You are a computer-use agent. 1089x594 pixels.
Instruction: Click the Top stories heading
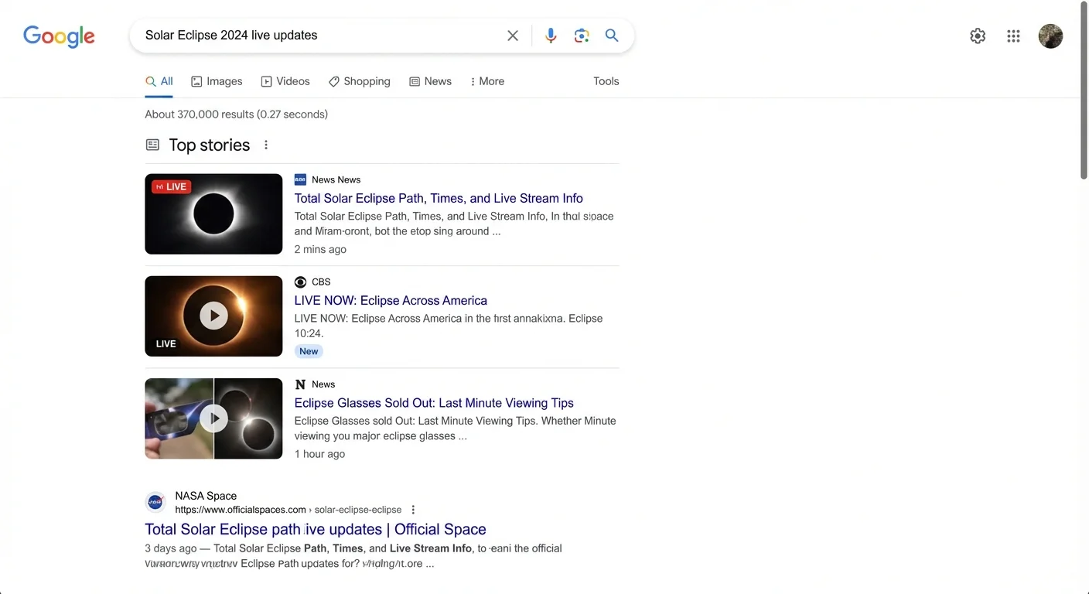tap(209, 145)
